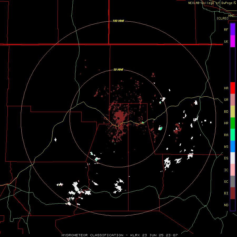Select the dusty pink GR color swatch

pyautogui.click(x=233, y=100)
